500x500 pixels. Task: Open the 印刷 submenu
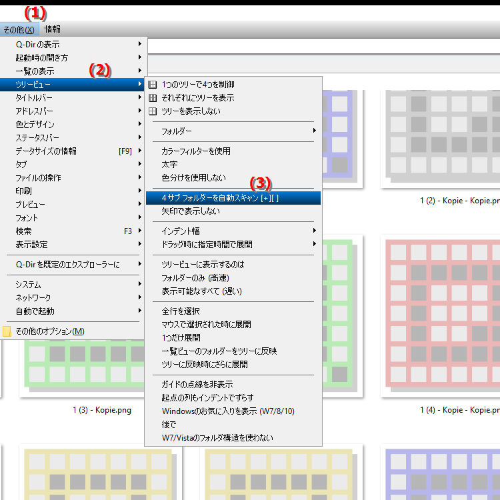click(73, 191)
